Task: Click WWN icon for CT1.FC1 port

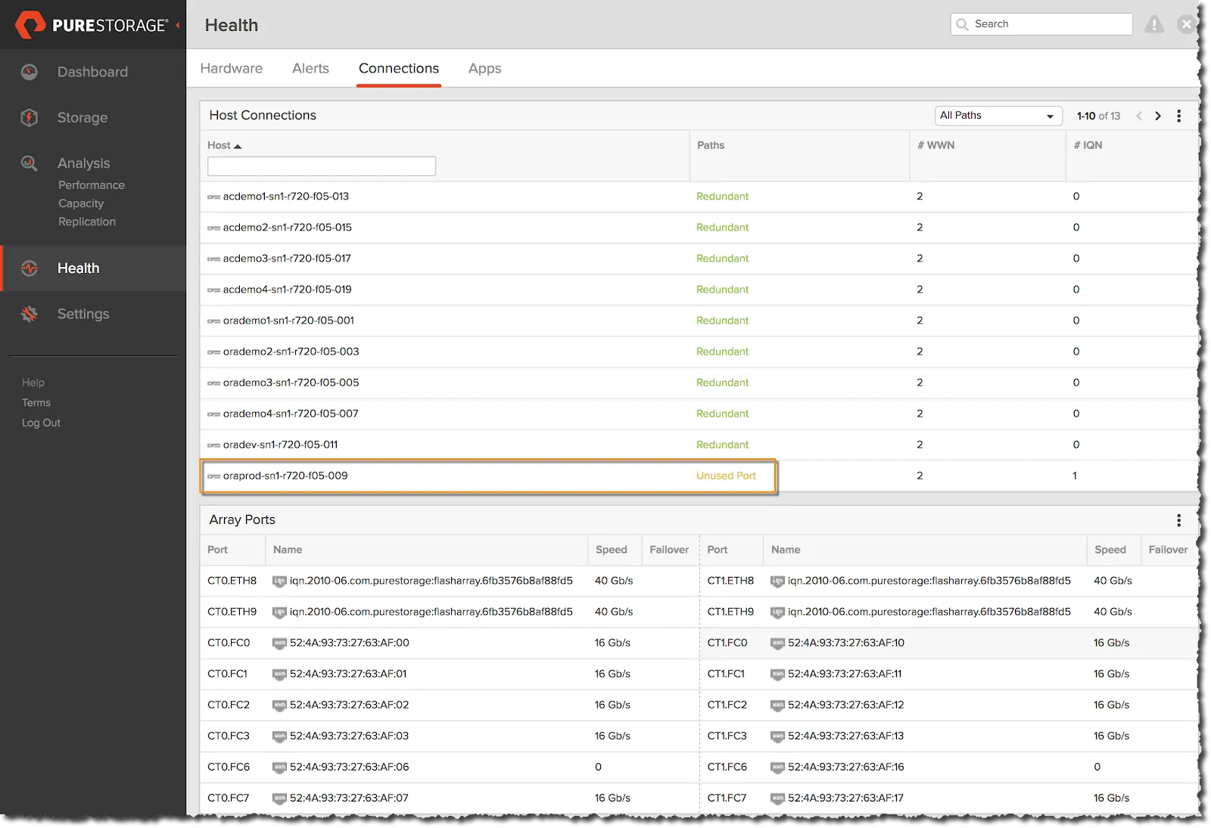Action: pyautogui.click(x=777, y=674)
